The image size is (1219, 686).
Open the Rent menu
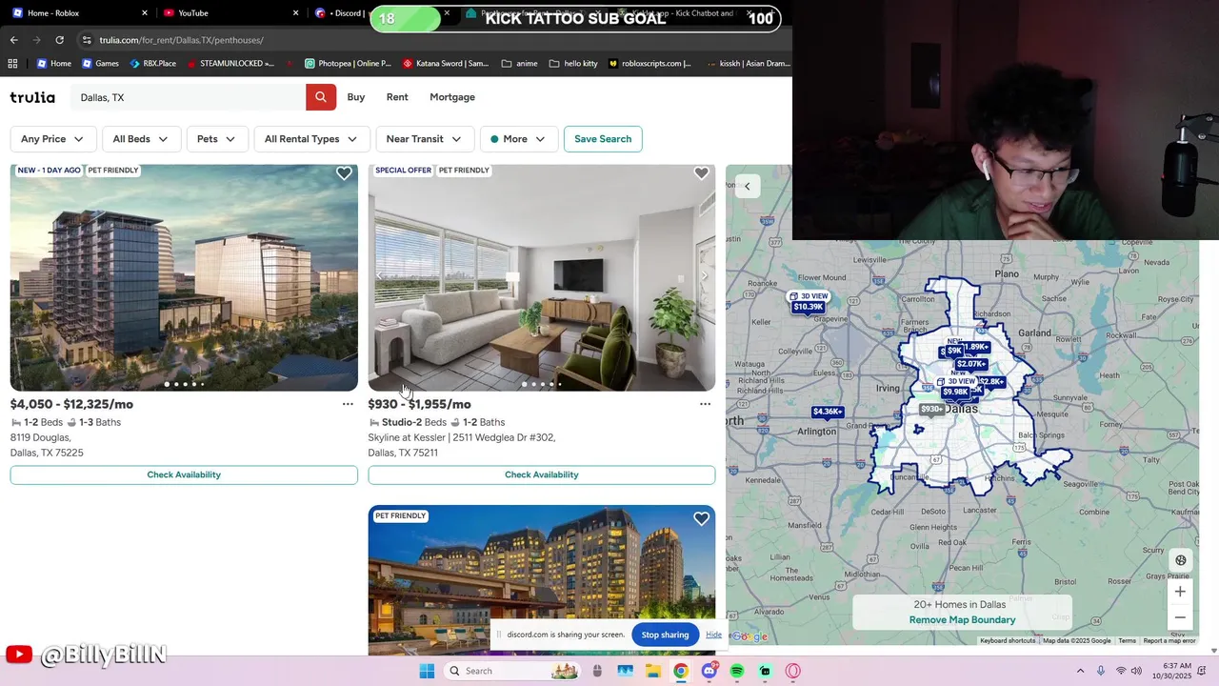(397, 97)
